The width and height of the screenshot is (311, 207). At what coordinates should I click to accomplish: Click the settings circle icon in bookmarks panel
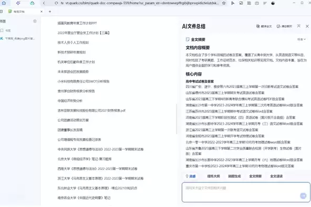[35, 21]
